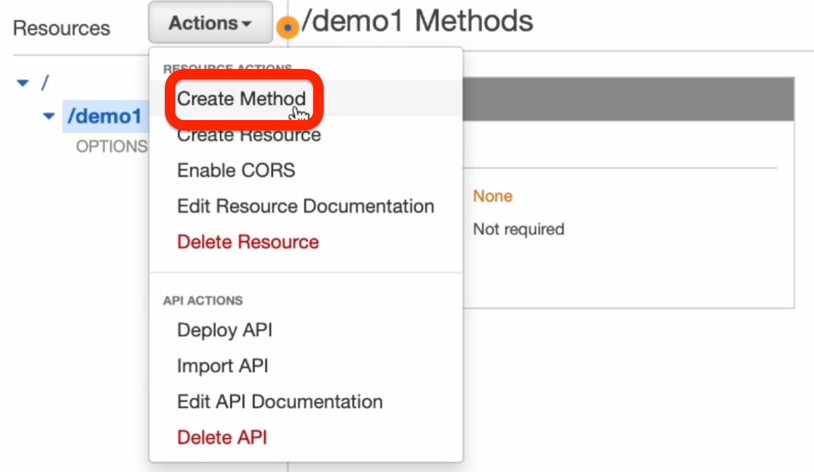Click the red Delete API option
Screen dimensions: 814x472
tap(221, 437)
